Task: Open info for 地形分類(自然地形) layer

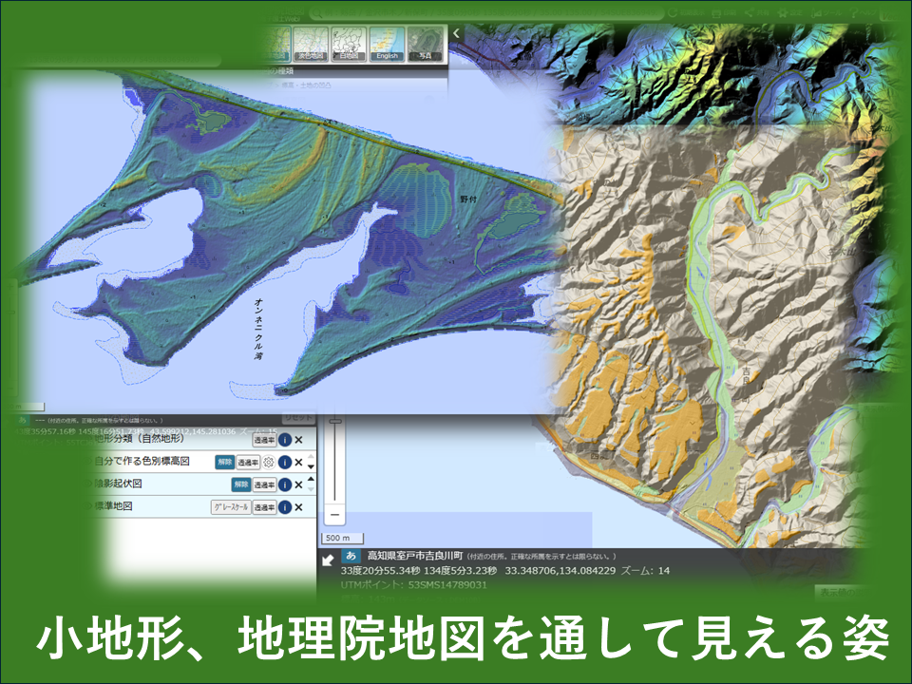Action: 284,440
